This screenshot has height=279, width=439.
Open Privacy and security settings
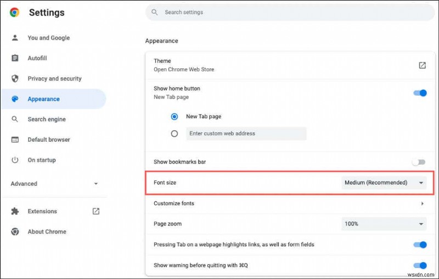[x=53, y=78]
